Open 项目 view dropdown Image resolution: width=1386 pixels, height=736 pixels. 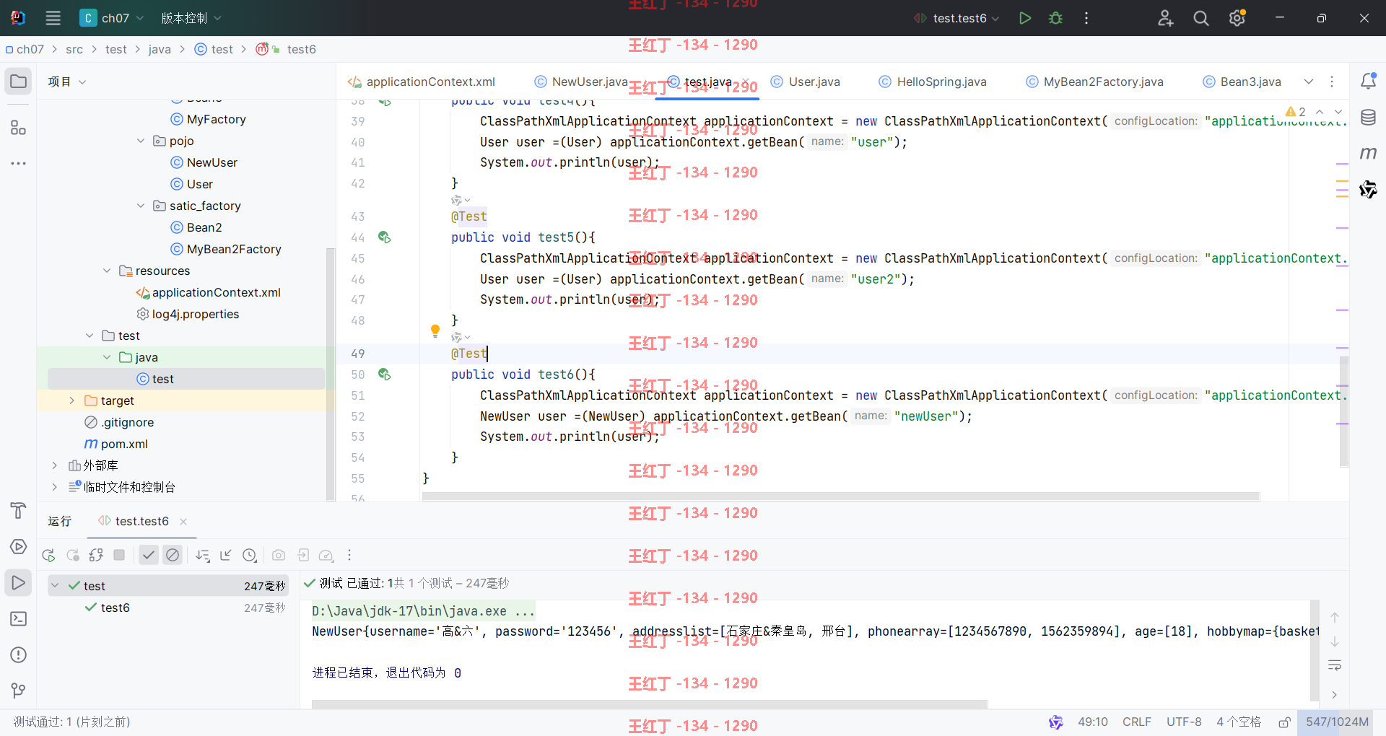pos(67,82)
